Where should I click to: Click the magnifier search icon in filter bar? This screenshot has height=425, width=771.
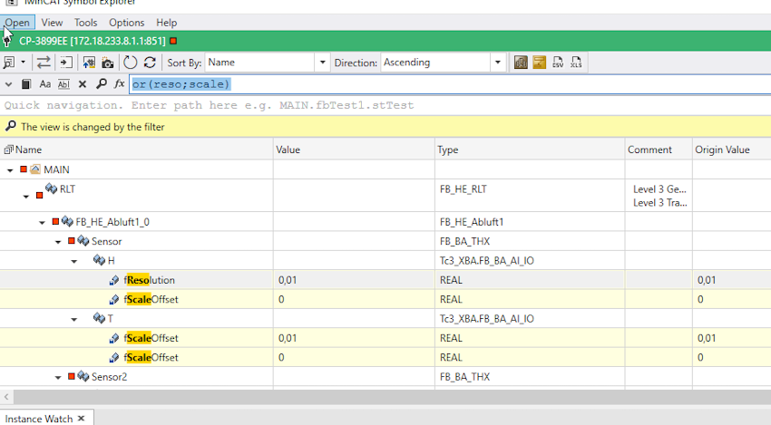[101, 84]
